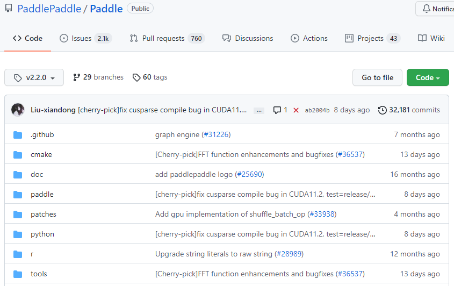The width and height of the screenshot is (454, 286).
Task: Expand the commit message ellipsis button
Action: [x=259, y=110]
